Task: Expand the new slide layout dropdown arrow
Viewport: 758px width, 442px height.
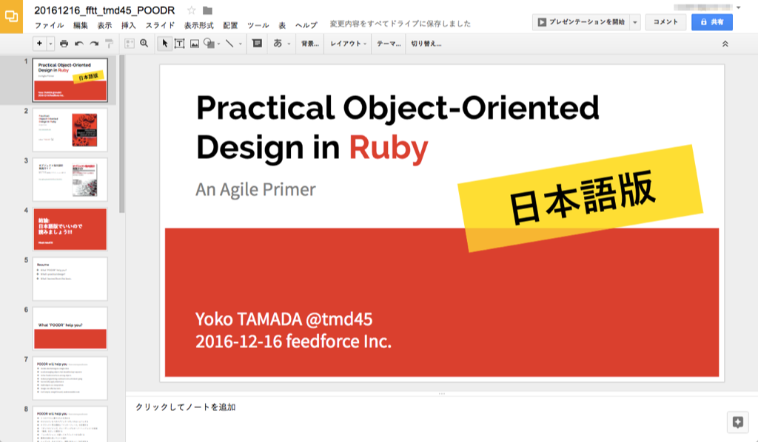Action: (x=50, y=44)
